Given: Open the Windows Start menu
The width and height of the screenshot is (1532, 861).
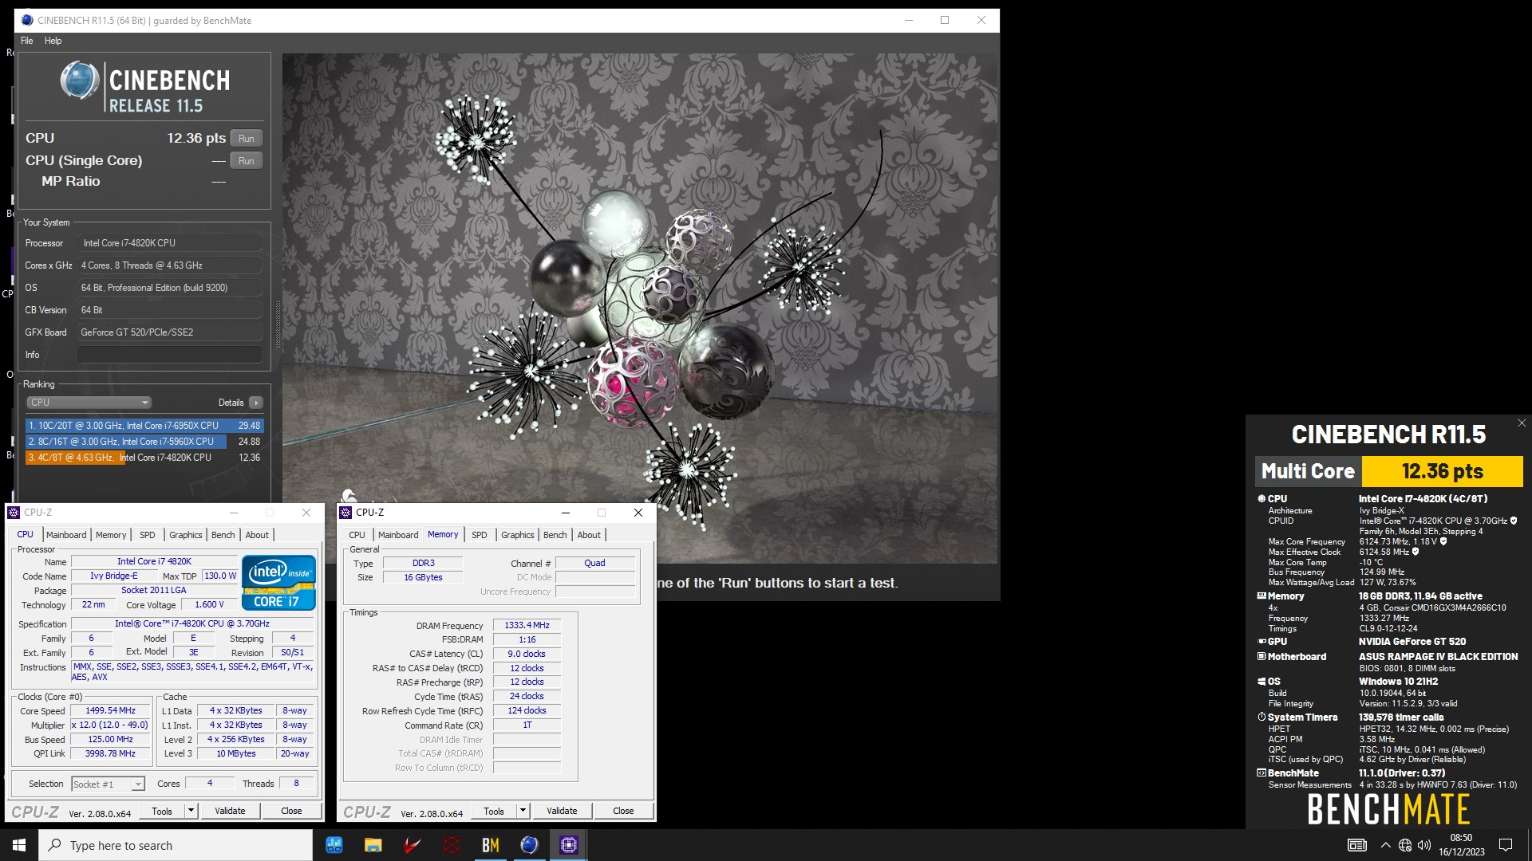Looking at the screenshot, I should point(19,845).
